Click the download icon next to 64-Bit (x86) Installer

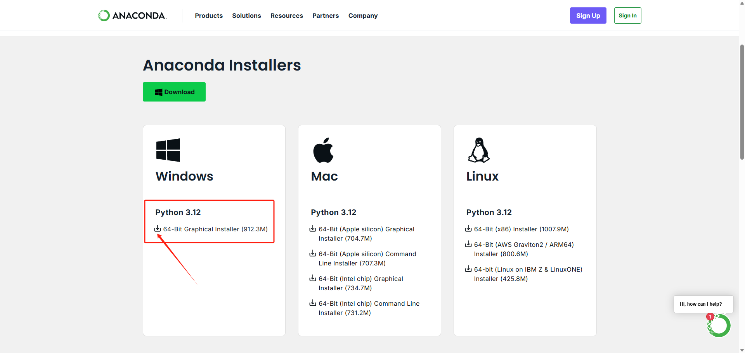468,229
